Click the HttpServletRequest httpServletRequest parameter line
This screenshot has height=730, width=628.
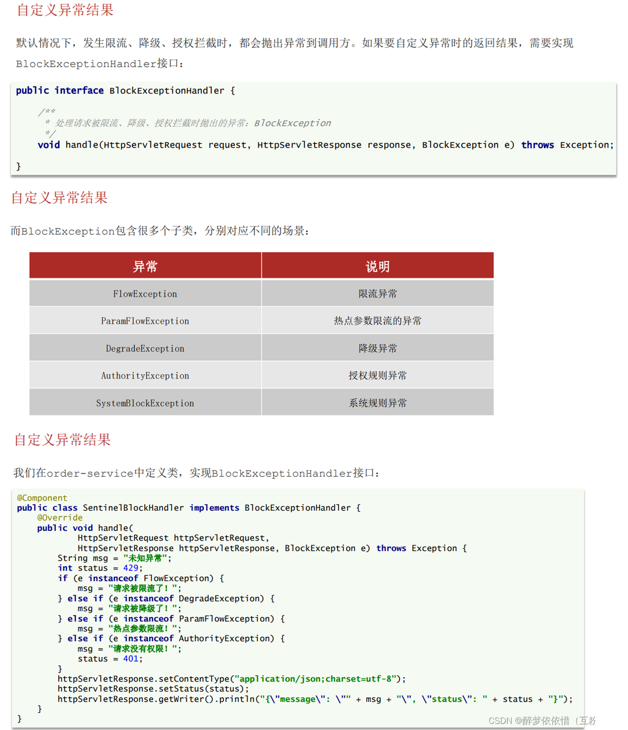point(173,538)
